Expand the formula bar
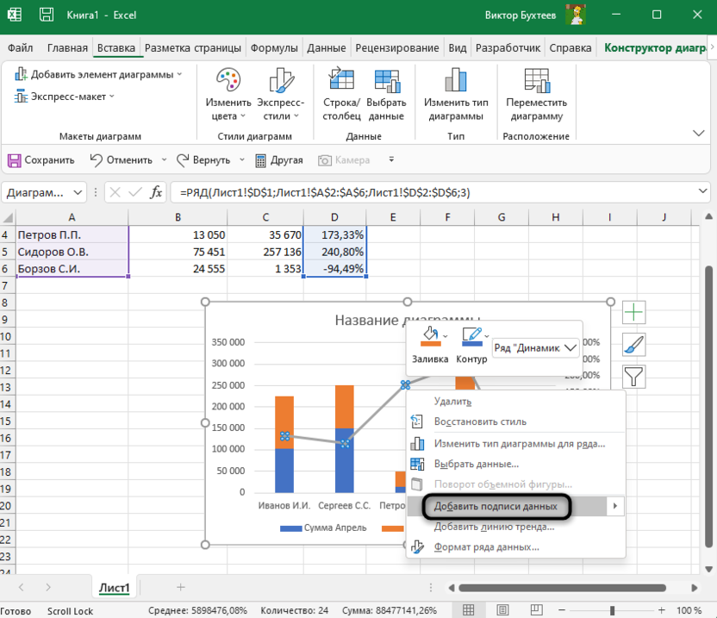 coord(703,191)
